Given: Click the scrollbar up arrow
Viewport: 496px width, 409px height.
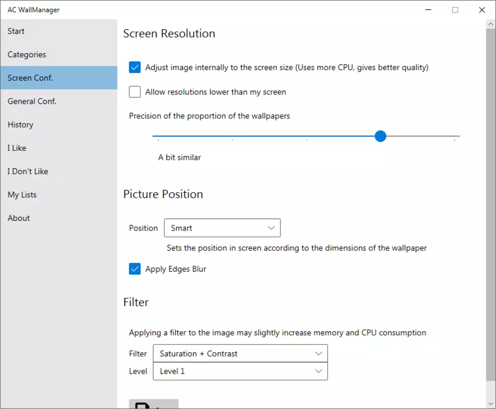Looking at the screenshot, I should tap(490, 24).
